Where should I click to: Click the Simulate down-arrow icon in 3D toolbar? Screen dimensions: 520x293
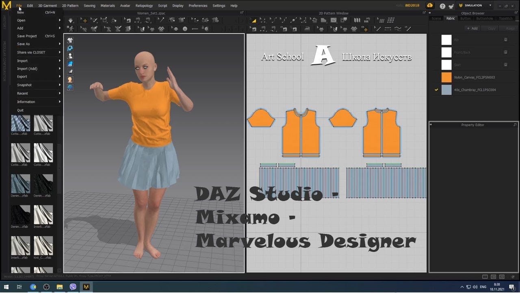click(x=71, y=20)
